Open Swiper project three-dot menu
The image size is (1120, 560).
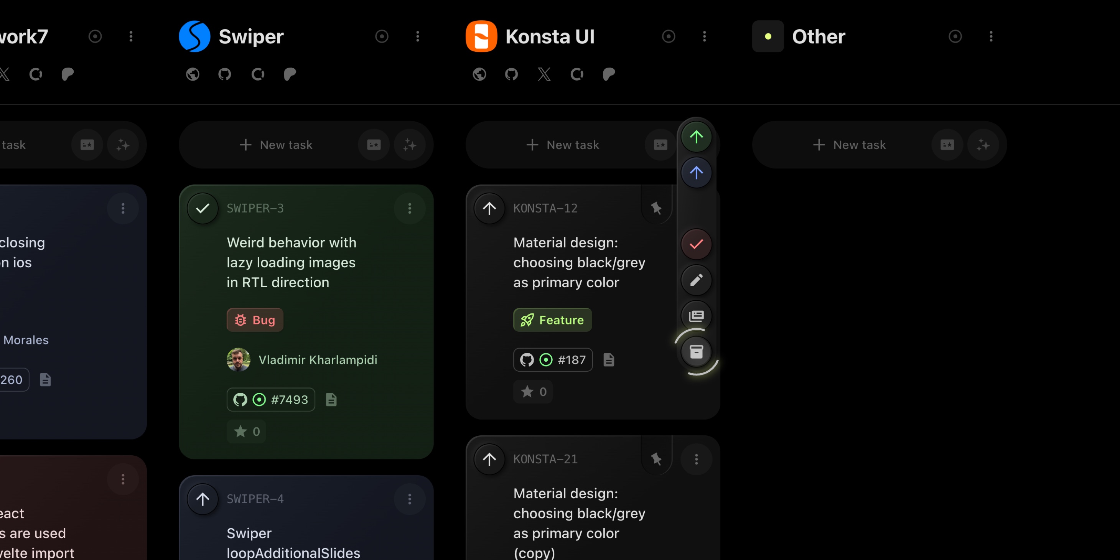(x=417, y=36)
